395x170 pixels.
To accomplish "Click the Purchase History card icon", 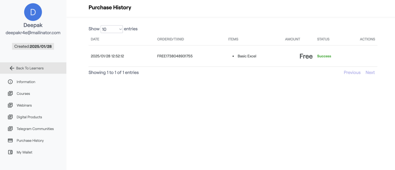I will click(x=10, y=140).
